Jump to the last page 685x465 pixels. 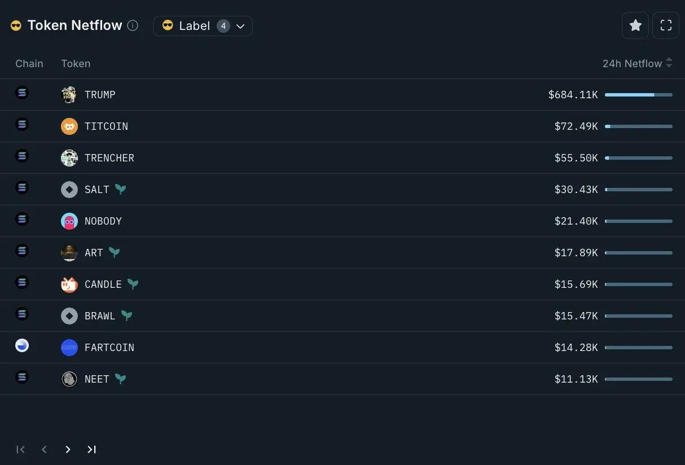(91, 449)
